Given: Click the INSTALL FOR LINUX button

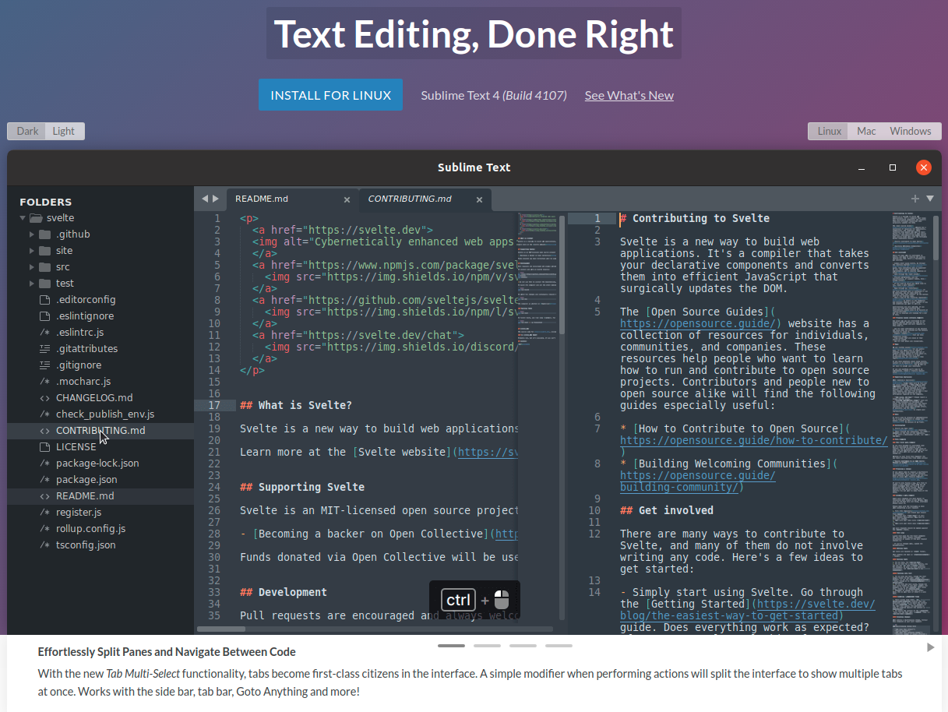Looking at the screenshot, I should point(330,95).
